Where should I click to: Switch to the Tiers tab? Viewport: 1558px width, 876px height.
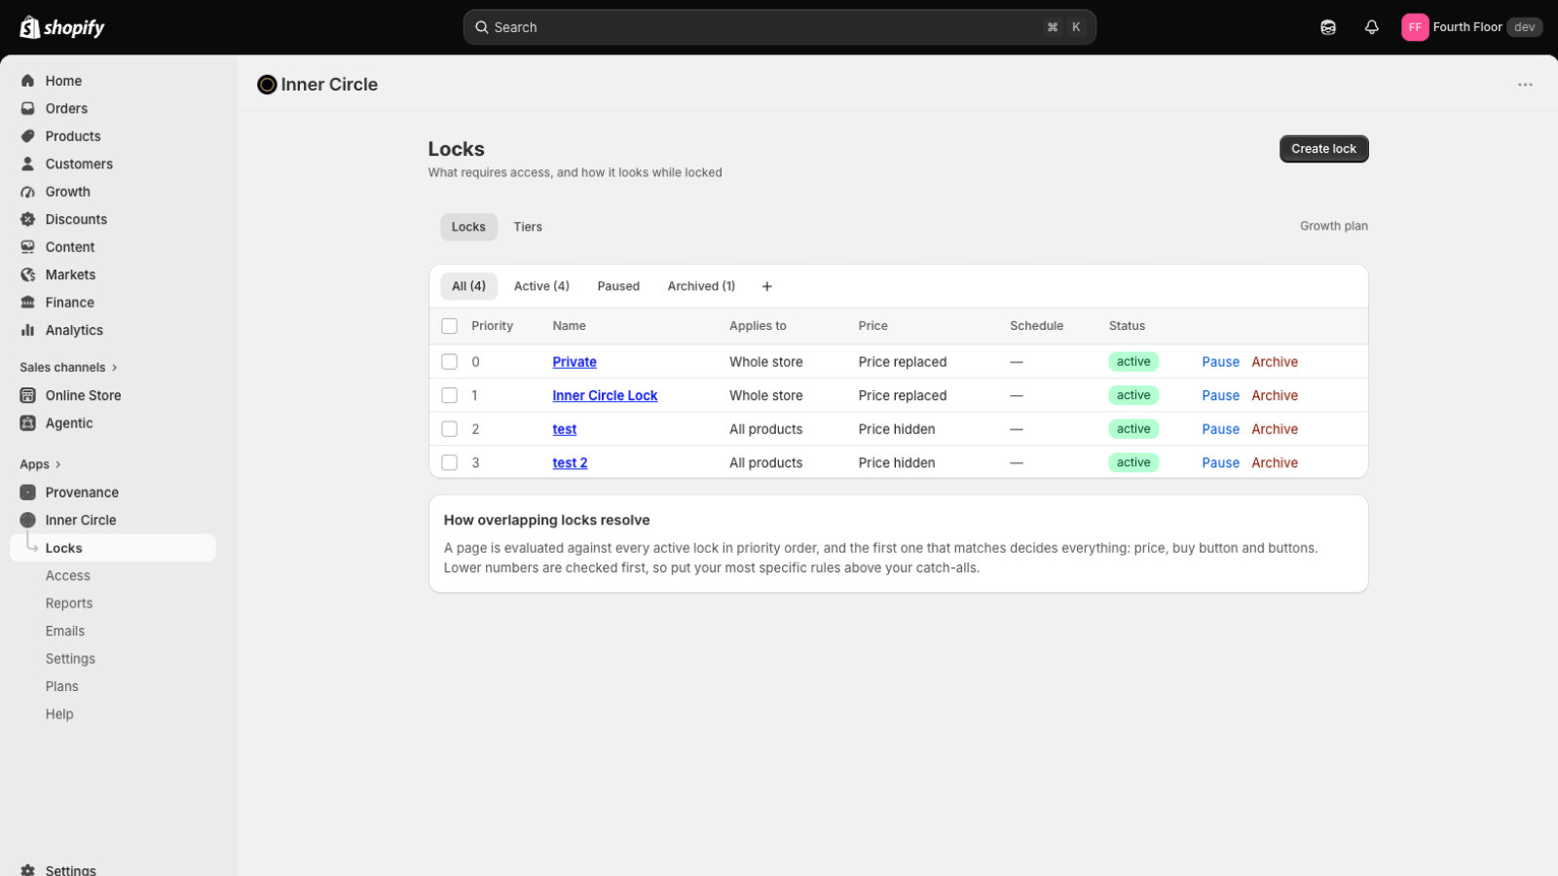pos(528,227)
